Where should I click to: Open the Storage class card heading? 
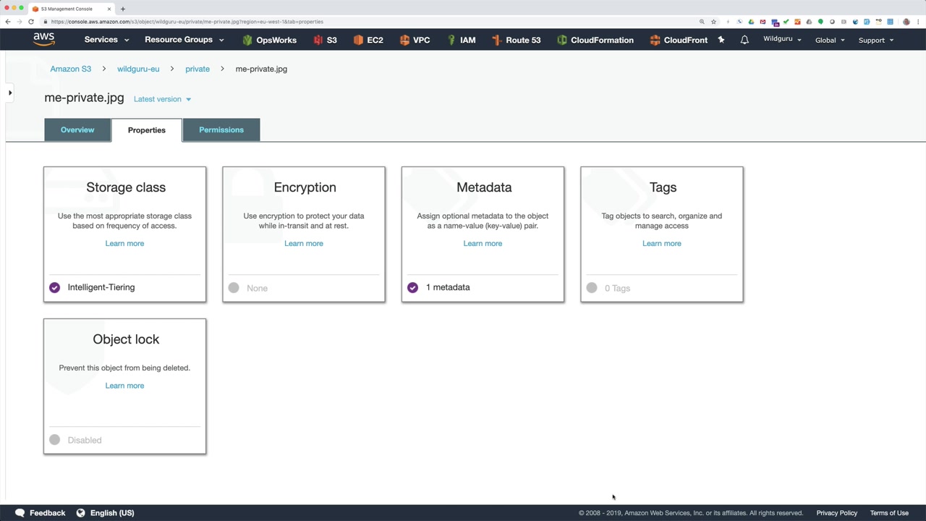[x=126, y=187]
